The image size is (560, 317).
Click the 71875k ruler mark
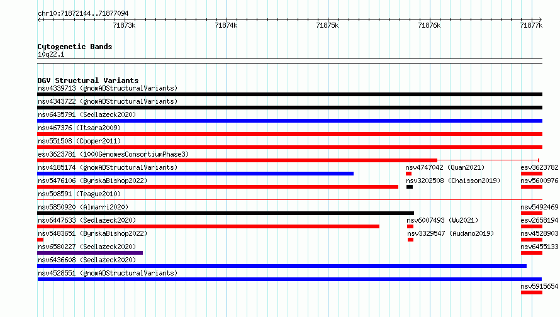[x=327, y=25]
